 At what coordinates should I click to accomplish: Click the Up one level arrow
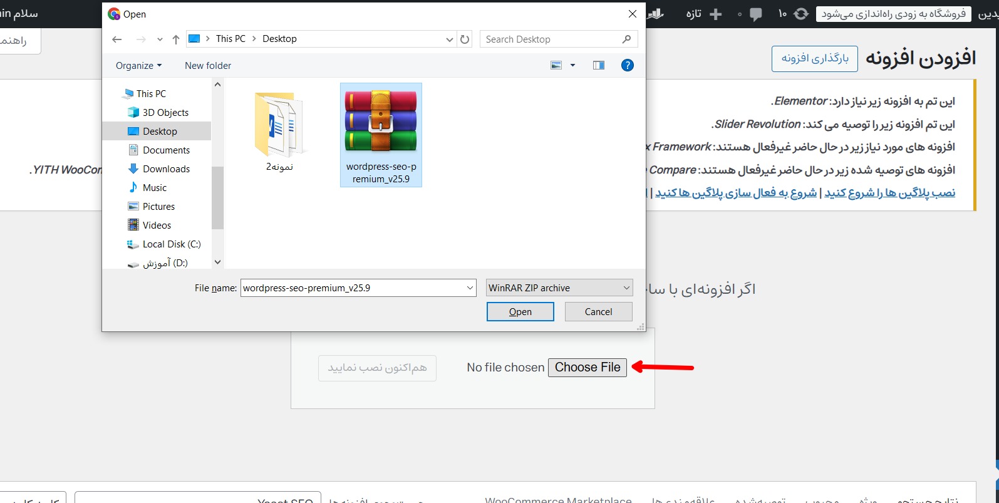pyautogui.click(x=176, y=39)
